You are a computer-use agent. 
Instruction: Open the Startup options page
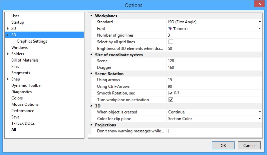18,22
